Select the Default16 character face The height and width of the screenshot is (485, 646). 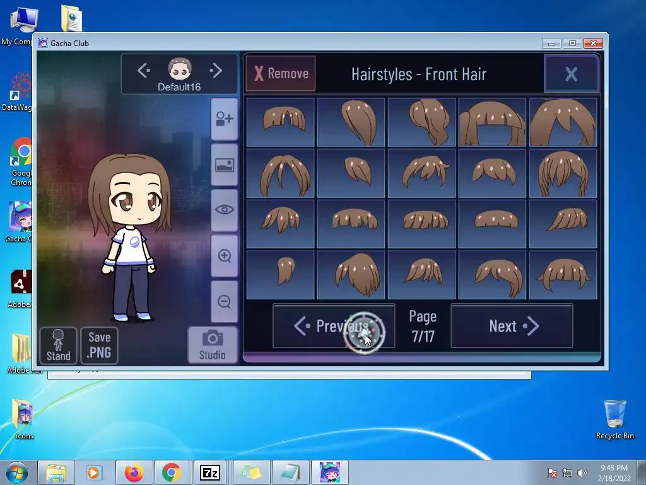180,69
